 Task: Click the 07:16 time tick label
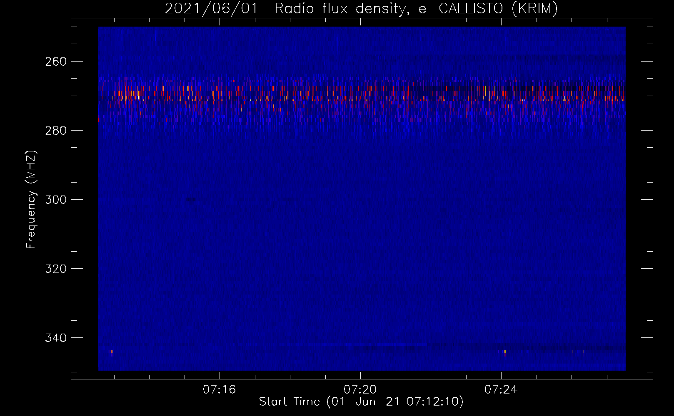pyautogui.click(x=219, y=389)
